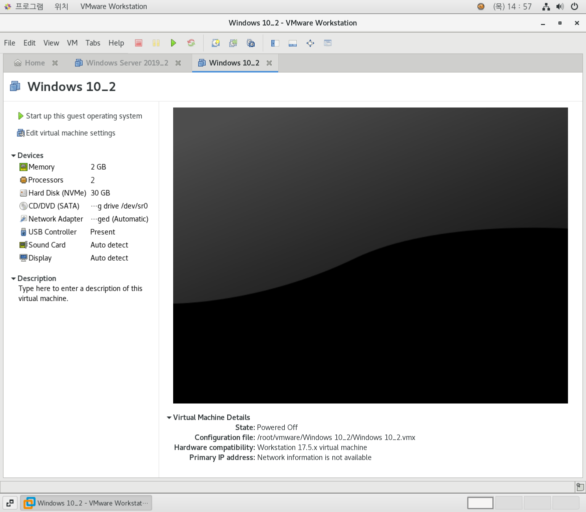Open the File menu
This screenshot has width=586, height=512.
tap(10, 43)
